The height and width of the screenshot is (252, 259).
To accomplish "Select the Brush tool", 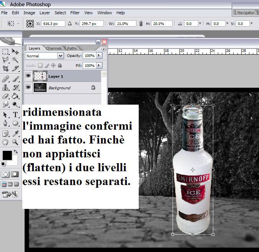I will coord(15,79).
